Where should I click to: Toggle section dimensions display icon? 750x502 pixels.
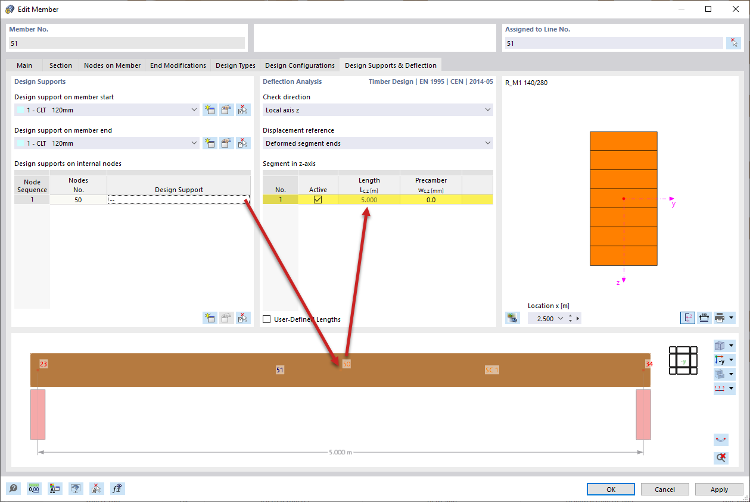pyautogui.click(x=704, y=318)
